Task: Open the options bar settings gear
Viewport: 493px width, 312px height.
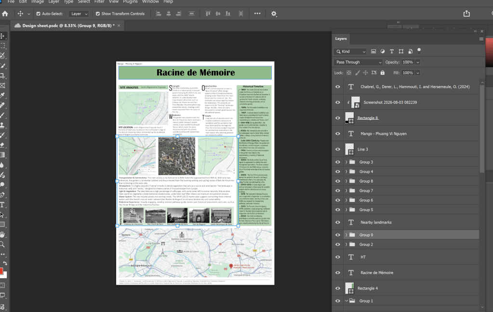Action: coord(274,14)
